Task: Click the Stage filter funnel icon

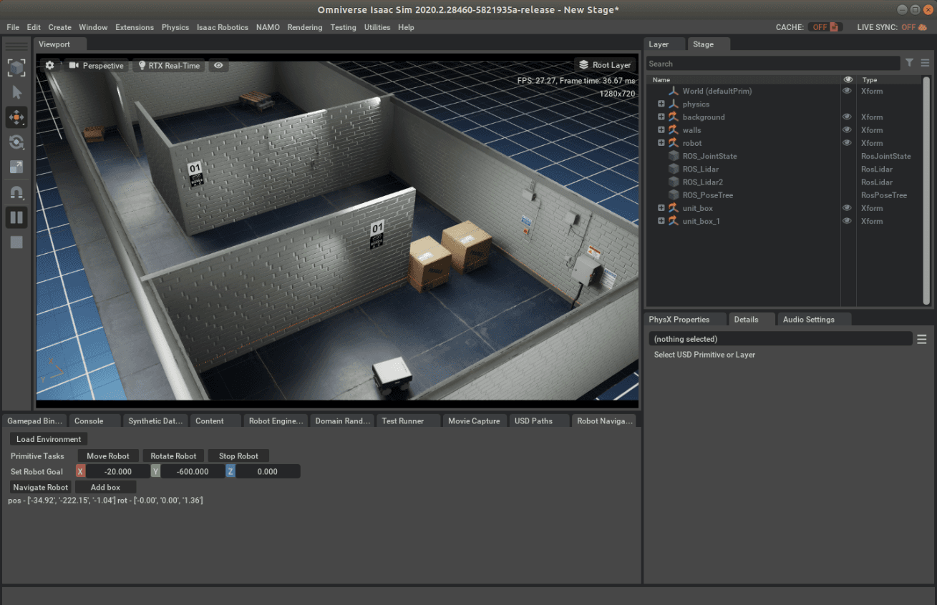Action: 909,63
